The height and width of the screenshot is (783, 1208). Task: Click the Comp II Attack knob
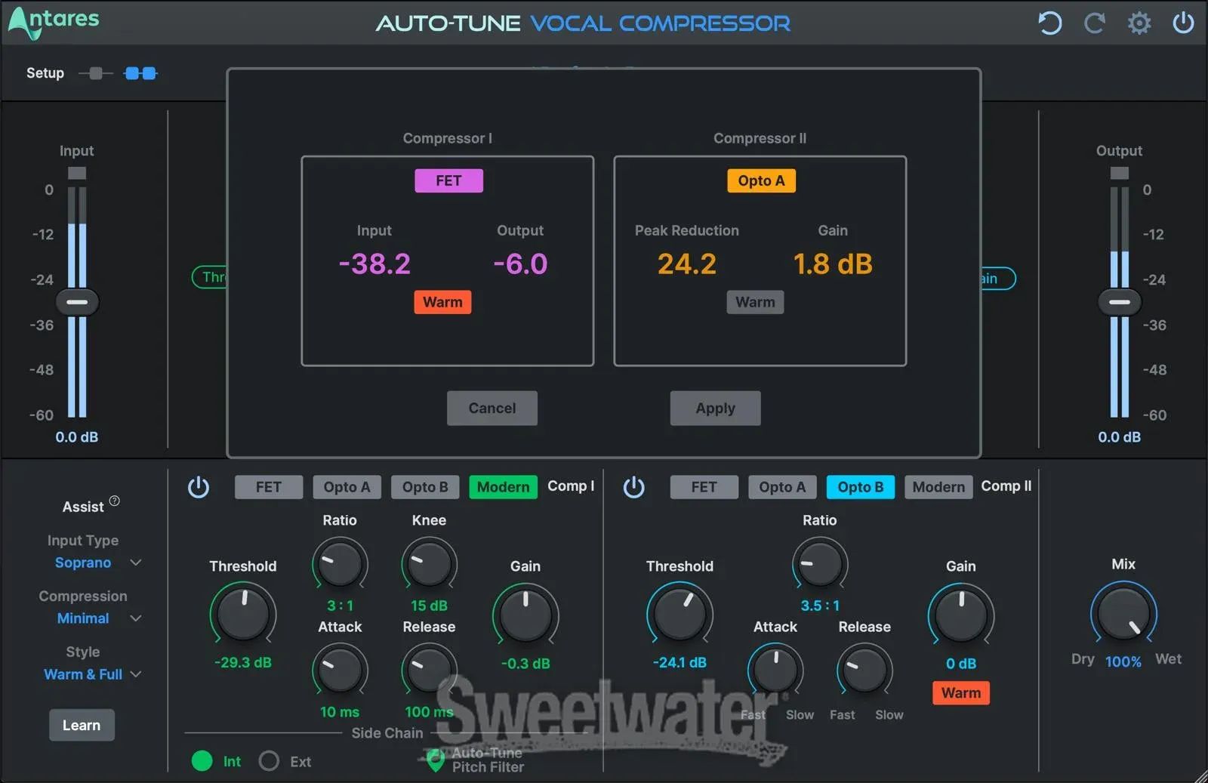[x=775, y=670]
